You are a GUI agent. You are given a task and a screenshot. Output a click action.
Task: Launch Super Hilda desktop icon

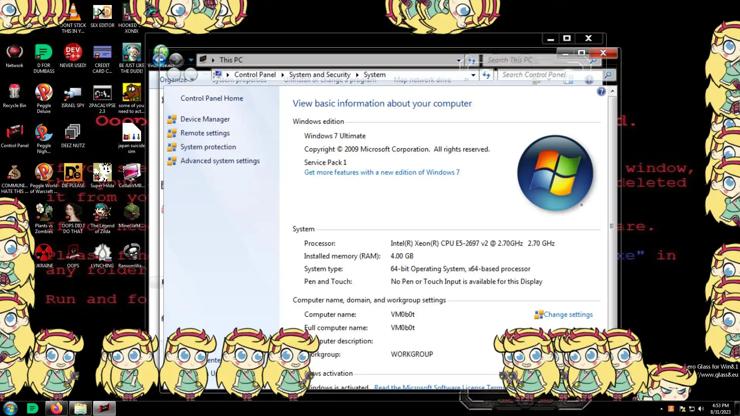[102, 173]
